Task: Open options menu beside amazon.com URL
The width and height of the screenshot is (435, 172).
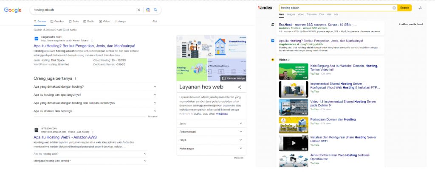Action: 93,132
